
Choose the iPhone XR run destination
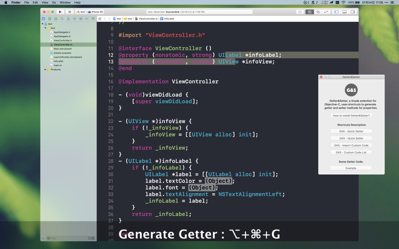95,11
